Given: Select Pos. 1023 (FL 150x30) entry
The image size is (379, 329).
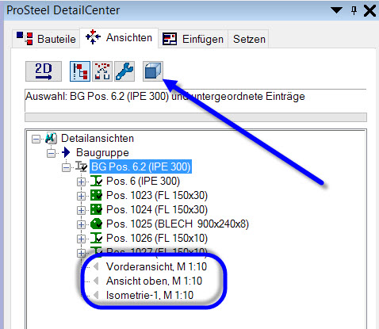Looking at the screenshot, I should [157, 195].
